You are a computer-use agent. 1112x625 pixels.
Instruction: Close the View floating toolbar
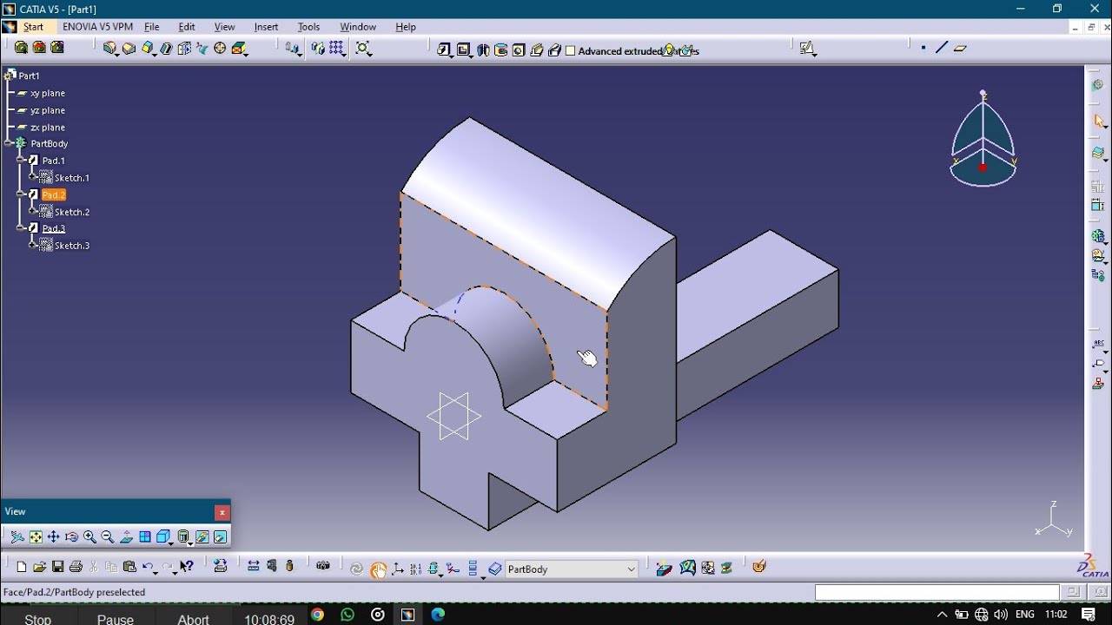pyautogui.click(x=222, y=512)
